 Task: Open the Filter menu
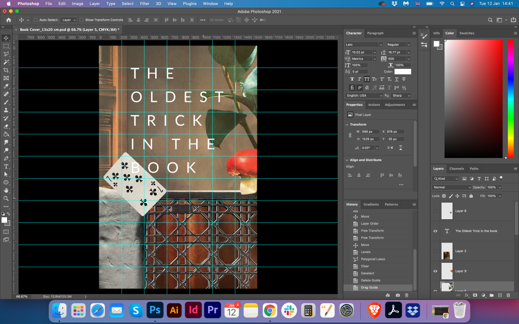pyautogui.click(x=144, y=4)
